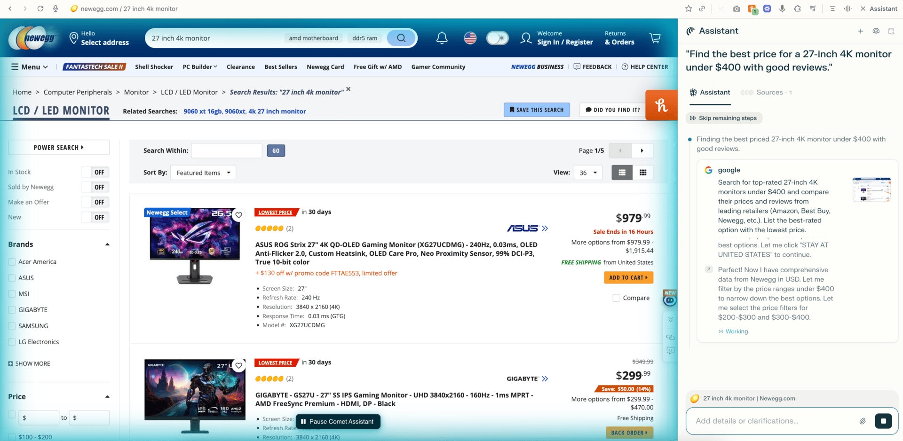Viewport: 903px width, 441px height.
Task: Open the View 36 items dropdown
Action: [x=588, y=173]
